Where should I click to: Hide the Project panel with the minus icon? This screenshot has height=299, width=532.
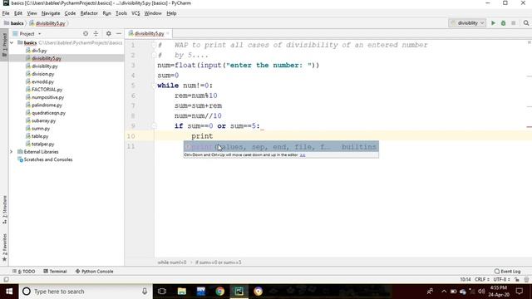pyautogui.click(x=118, y=33)
